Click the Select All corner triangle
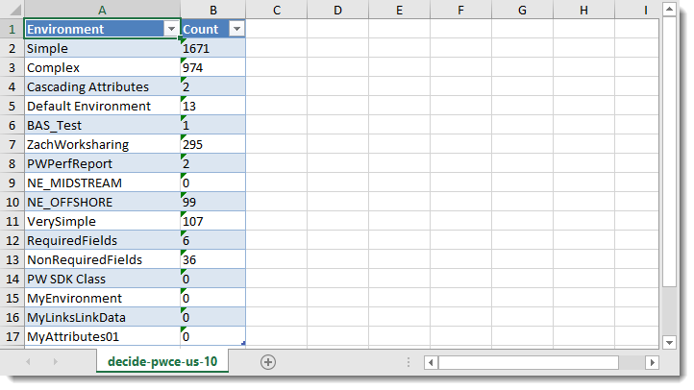The width and height of the screenshot is (694, 390). click(x=12, y=10)
